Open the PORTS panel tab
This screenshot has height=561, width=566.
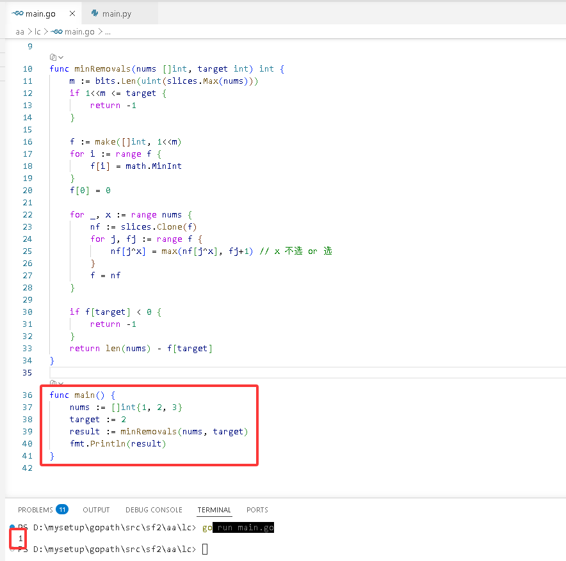click(257, 509)
